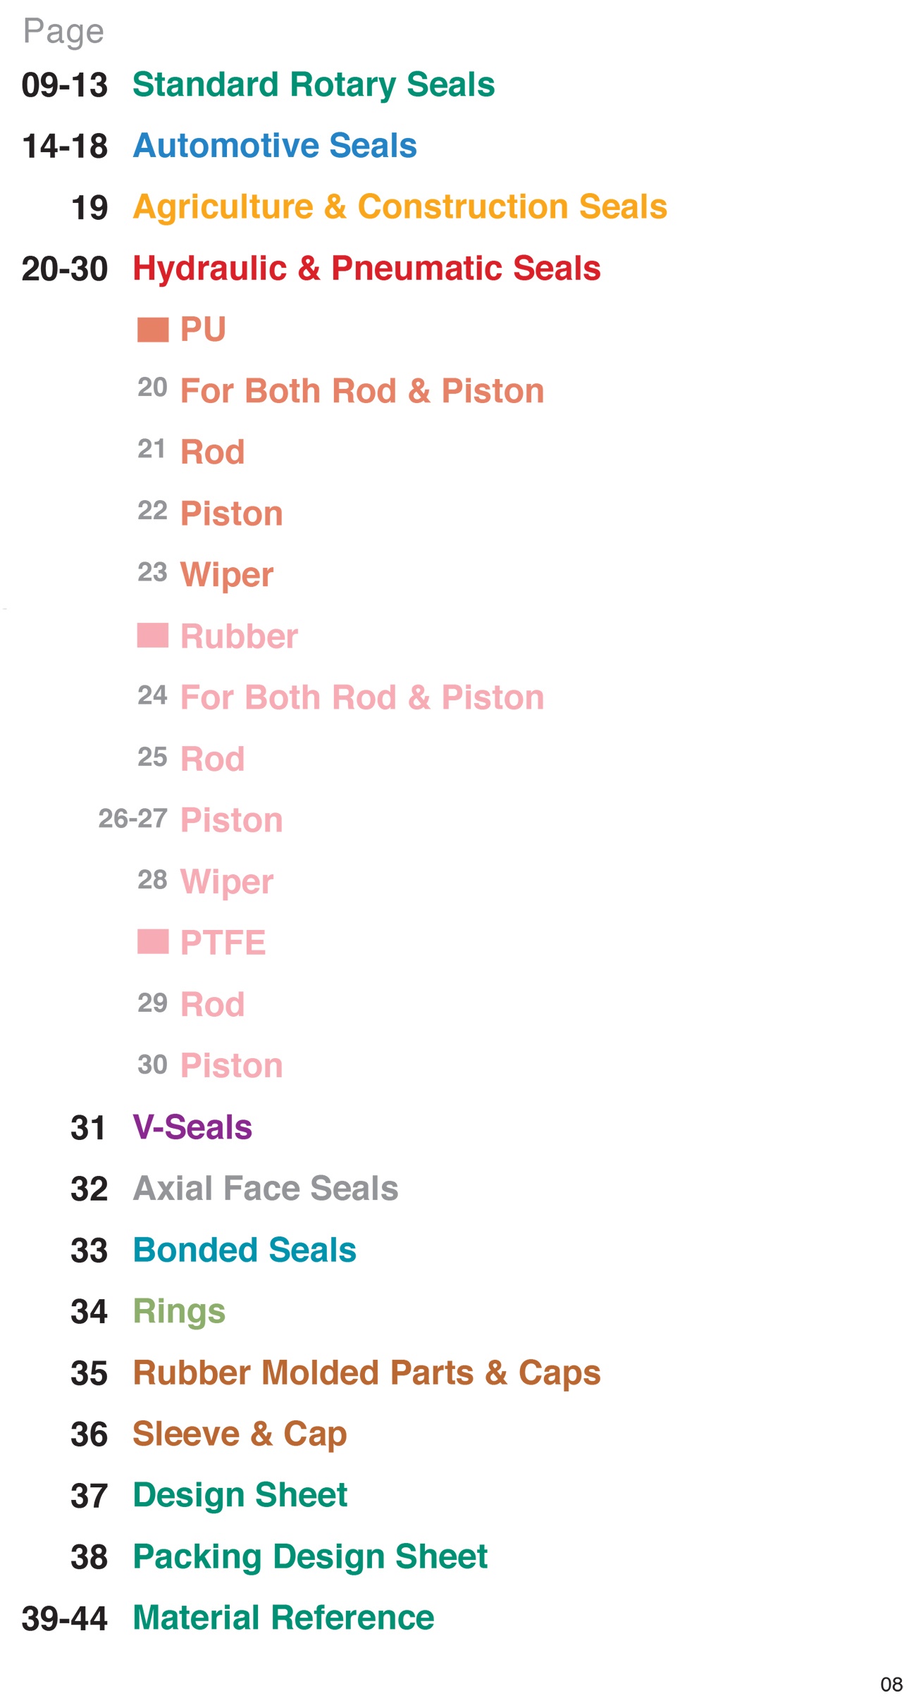This screenshot has width=916, height=1705.
Task: Open Agriculture & Construction Seals entry
Action: pyautogui.click(x=400, y=207)
